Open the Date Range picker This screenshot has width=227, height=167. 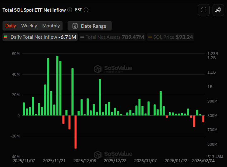pyautogui.click(x=90, y=26)
